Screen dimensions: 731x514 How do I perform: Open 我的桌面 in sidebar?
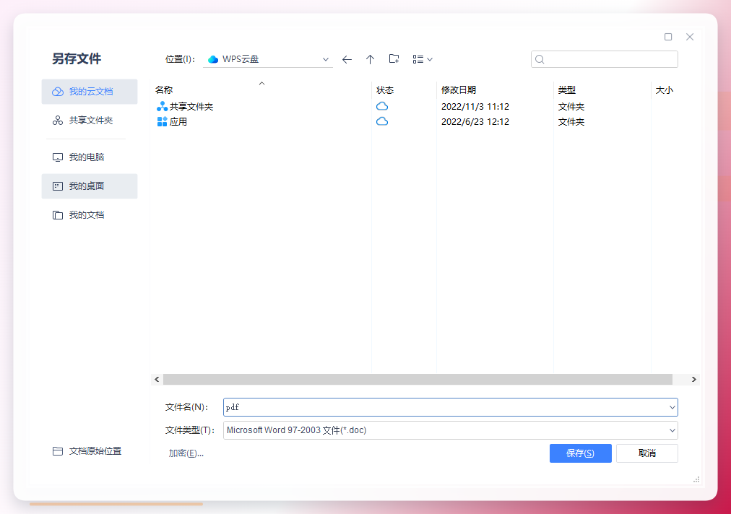(90, 186)
